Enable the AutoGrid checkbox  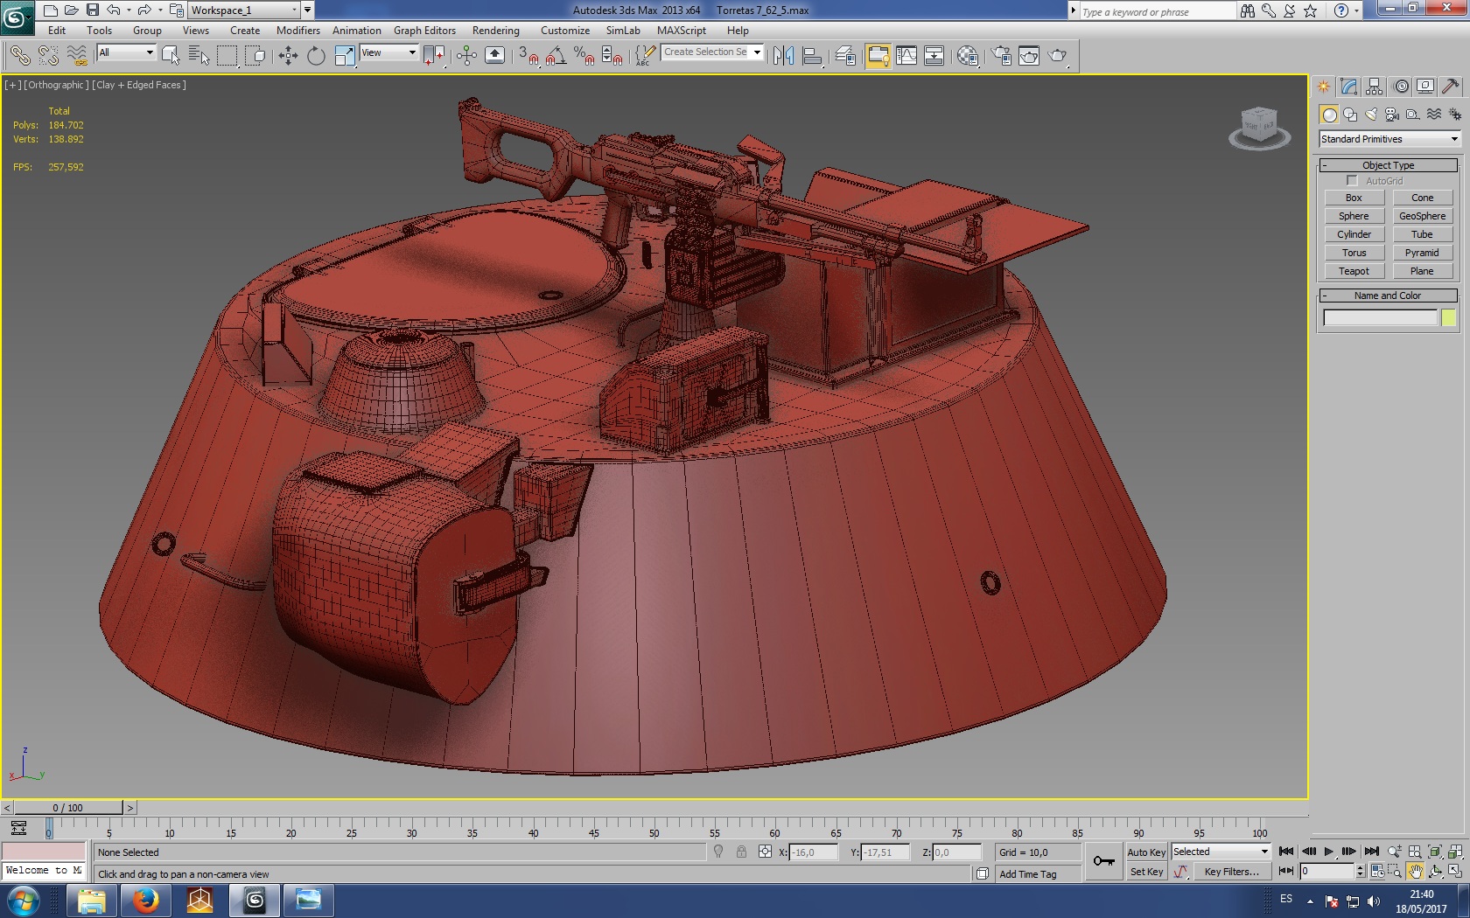click(1352, 181)
